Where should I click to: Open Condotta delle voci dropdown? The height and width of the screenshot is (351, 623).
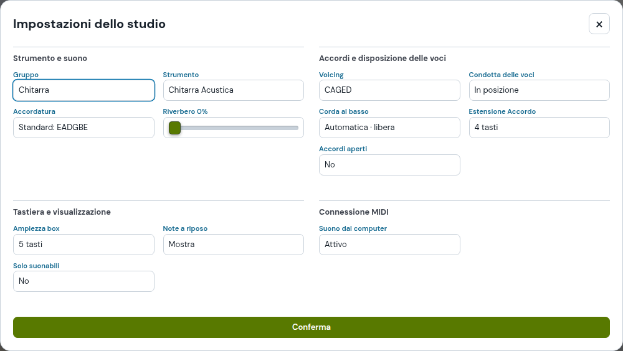(x=539, y=90)
